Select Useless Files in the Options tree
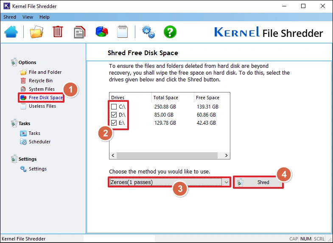The height and width of the screenshot is (243, 333). [42, 106]
